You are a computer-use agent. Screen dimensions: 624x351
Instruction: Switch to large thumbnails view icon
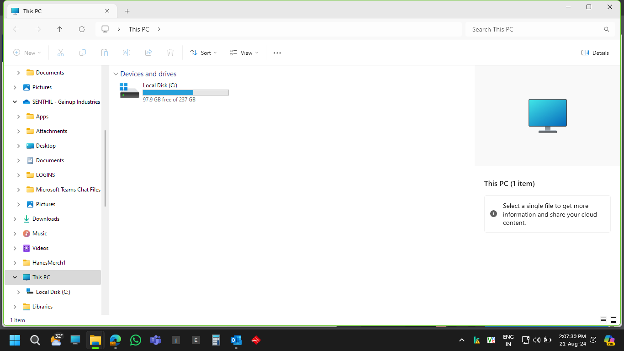613,320
